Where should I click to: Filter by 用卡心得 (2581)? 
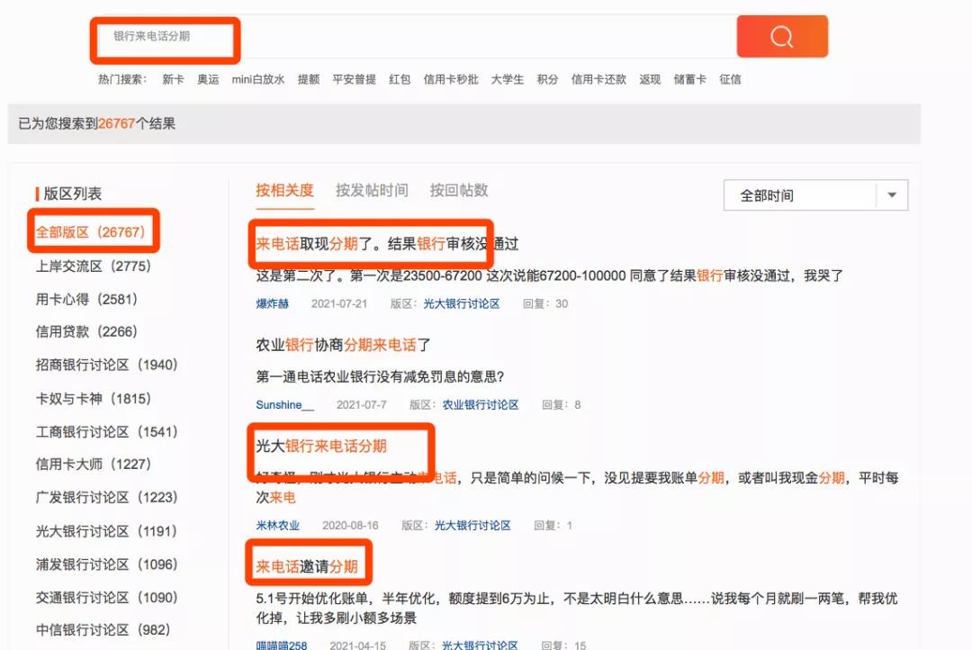(x=86, y=299)
